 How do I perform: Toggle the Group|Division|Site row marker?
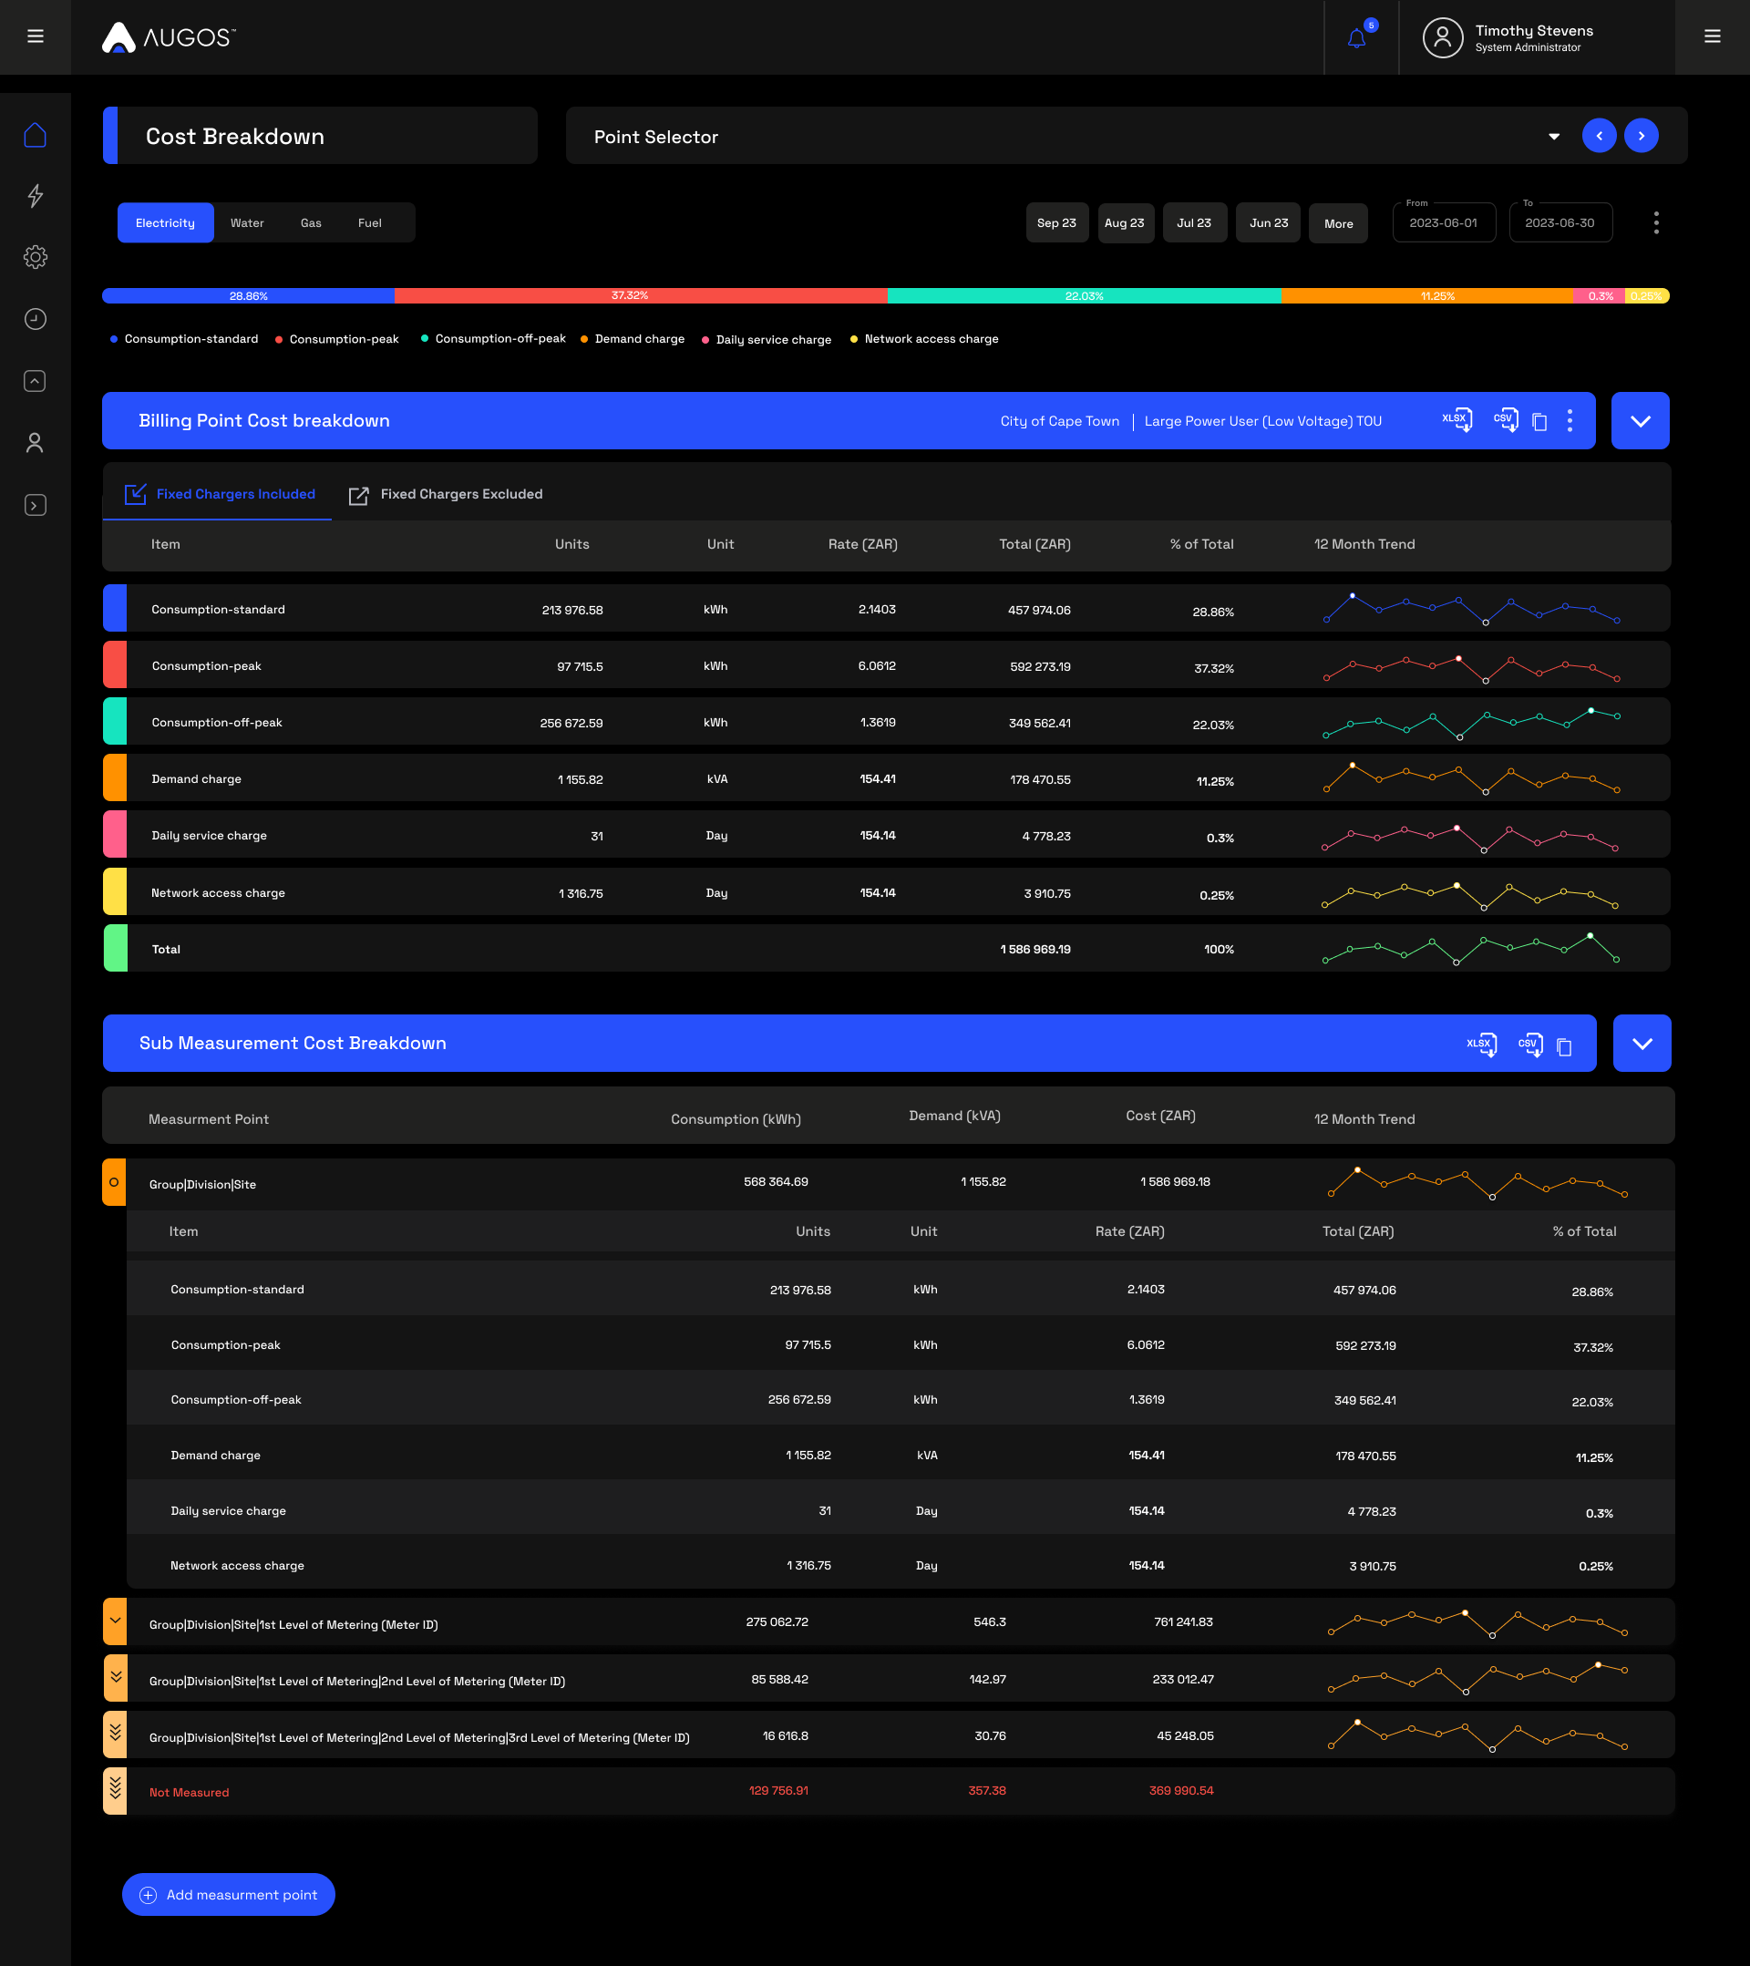point(115,1183)
